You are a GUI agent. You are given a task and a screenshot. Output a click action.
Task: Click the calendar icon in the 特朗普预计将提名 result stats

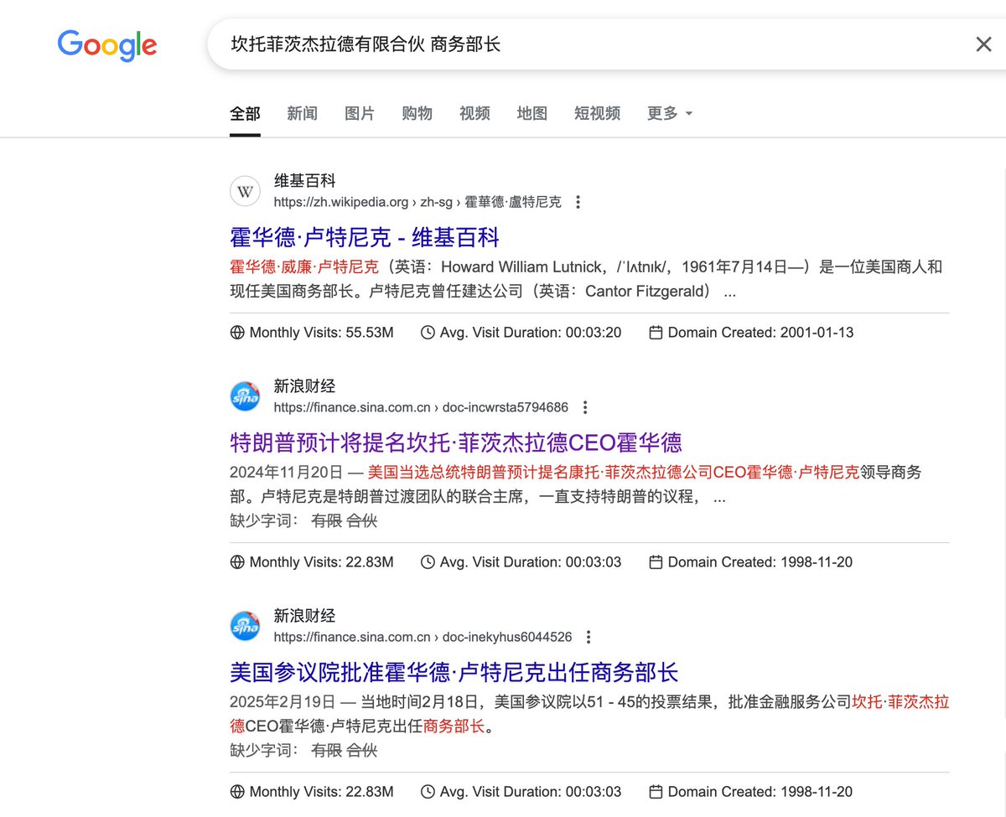pos(656,562)
